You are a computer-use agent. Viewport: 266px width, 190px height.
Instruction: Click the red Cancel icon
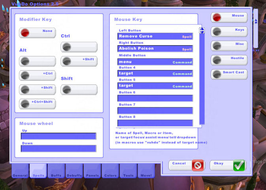click(x=198, y=165)
